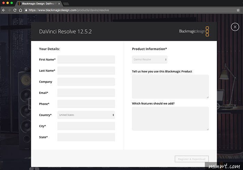This screenshot has width=243, height=170.
Task: Go to the browser home page
Action: (20, 10)
